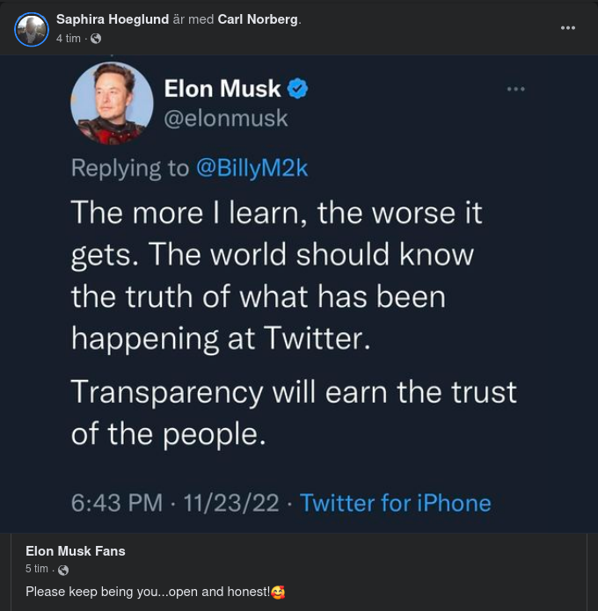Click the tweet's three-dot more icon
This screenshot has height=611, width=598.
pyautogui.click(x=515, y=89)
